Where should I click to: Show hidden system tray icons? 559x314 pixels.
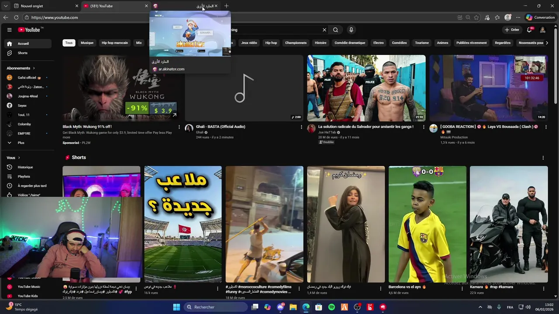[480, 307]
